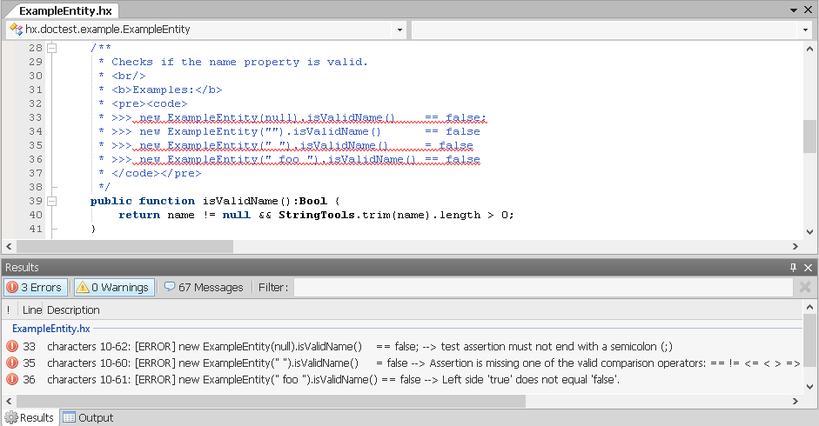Click the isValidName function declaration on line 39
The height and width of the screenshot is (426, 819).
pos(215,201)
